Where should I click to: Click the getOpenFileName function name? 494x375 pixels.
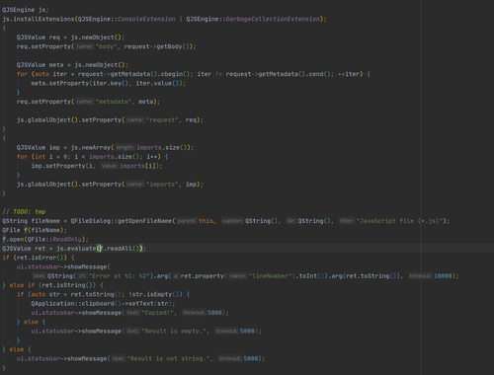(145, 221)
